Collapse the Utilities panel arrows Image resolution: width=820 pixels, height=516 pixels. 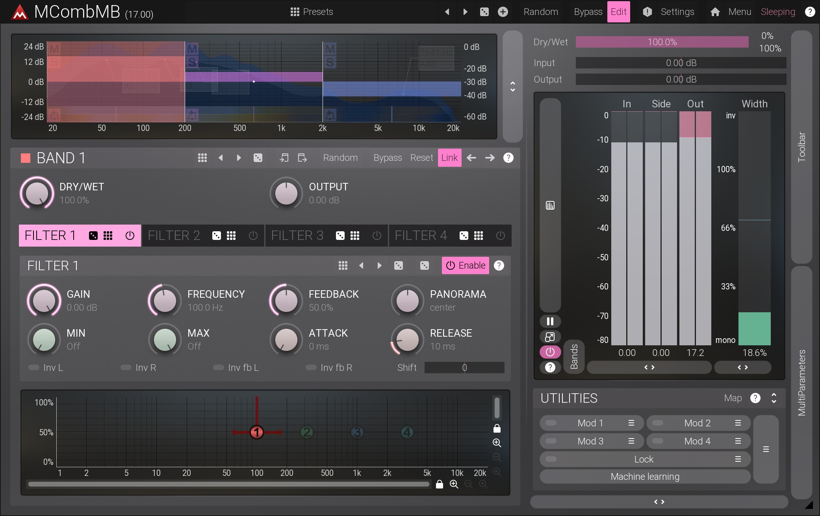774,398
